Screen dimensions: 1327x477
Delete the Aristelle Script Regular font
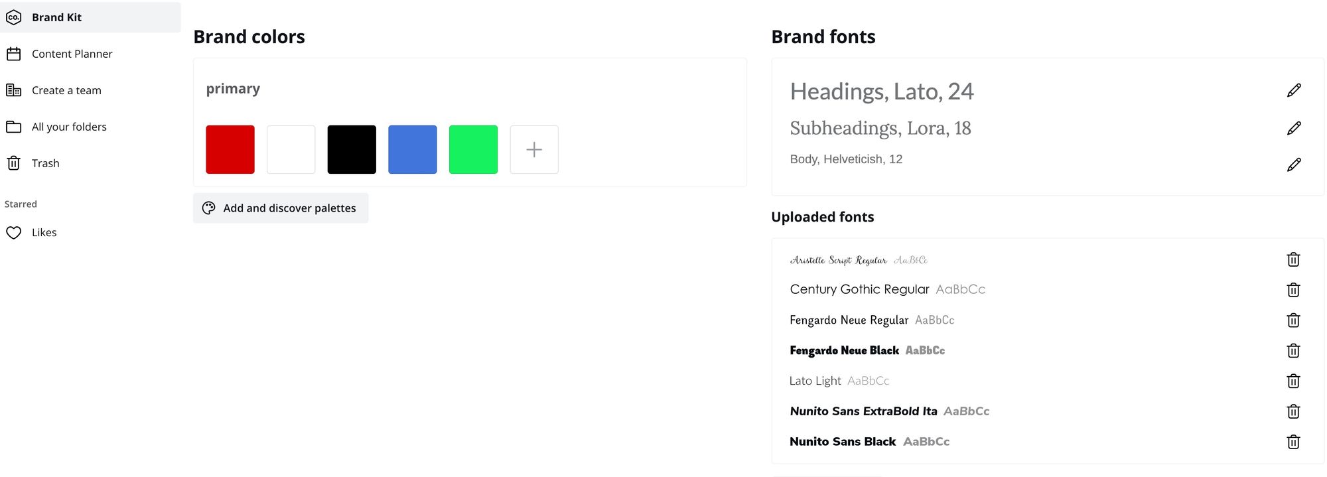pyautogui.click(x=1293, y=259)
